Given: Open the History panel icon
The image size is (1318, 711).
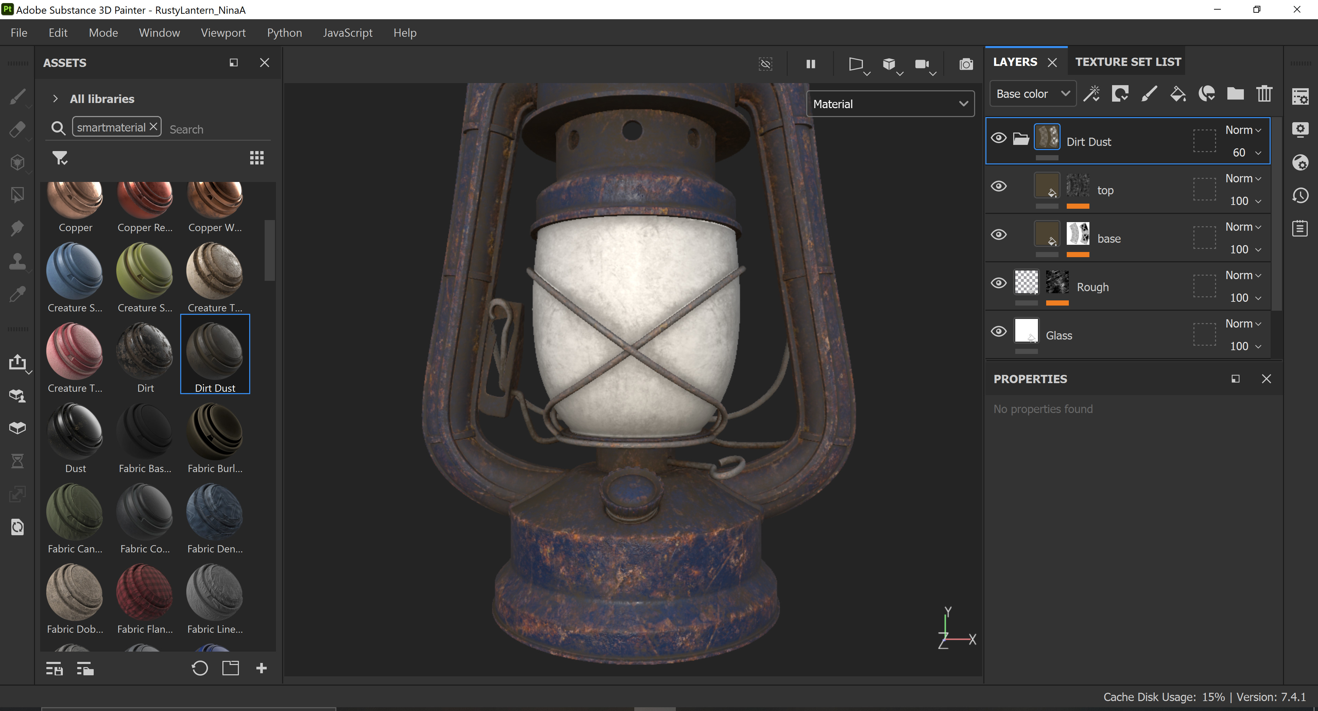Looking at the screenshot, I should click(1300, 195).
